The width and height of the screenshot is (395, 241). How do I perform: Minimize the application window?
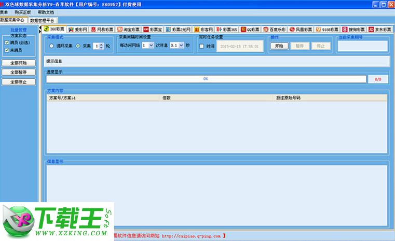coord(376,5)
